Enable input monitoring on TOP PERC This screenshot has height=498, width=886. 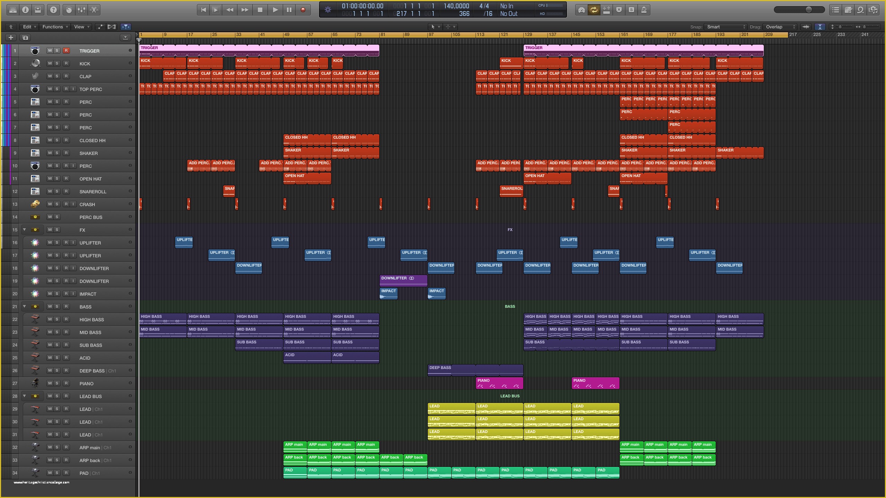[73, 89]
